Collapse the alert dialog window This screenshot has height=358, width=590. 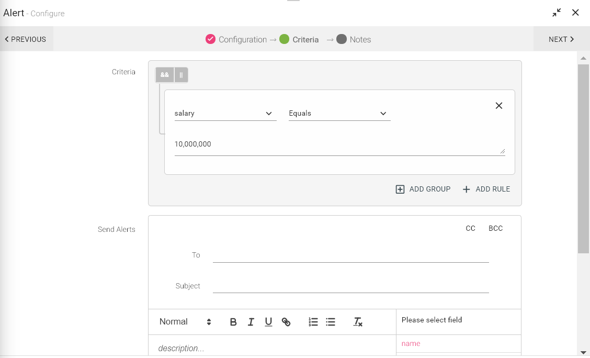coord(557,13)
